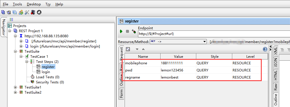
Task: Click the green Submit request play icon
Action: point(121,31)
